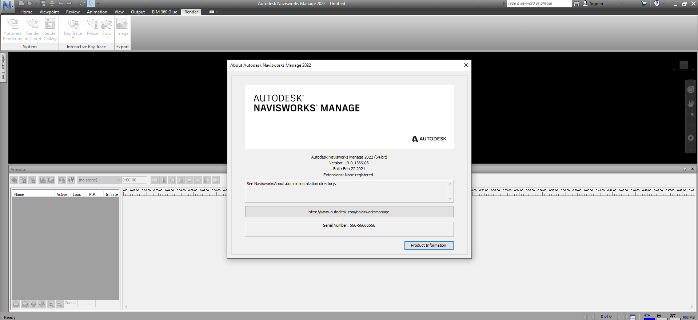The width and height of the screenshot is (698, 320).
Task: Stop the Animator playback
Action: [x=190, y=180]
